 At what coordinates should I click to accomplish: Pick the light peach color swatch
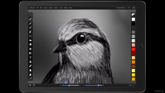(133, 58)
